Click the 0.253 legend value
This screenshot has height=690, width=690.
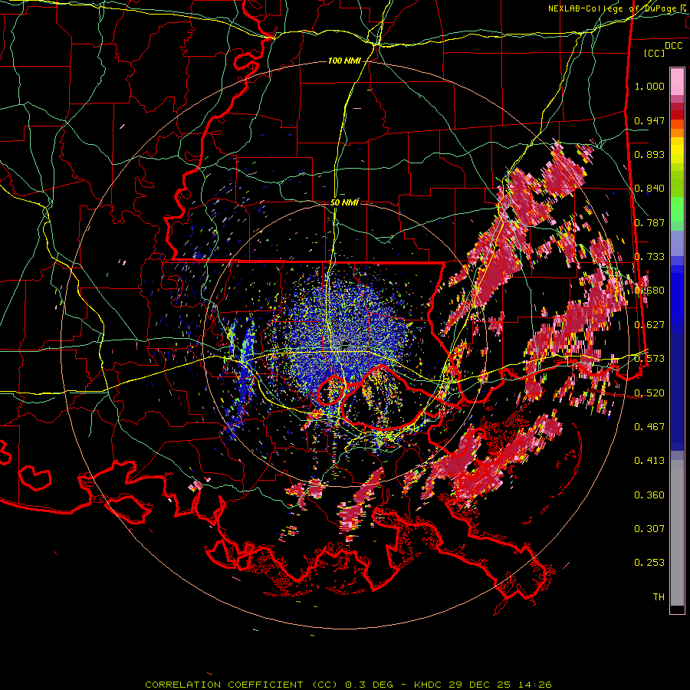tap(649, 563)
